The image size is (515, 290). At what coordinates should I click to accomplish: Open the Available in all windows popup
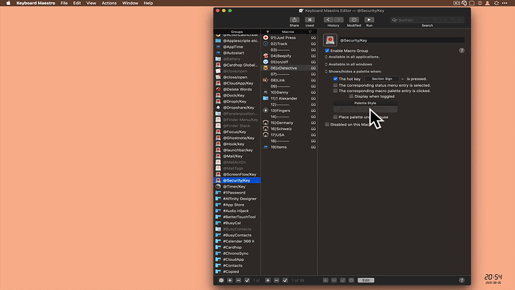349,64
